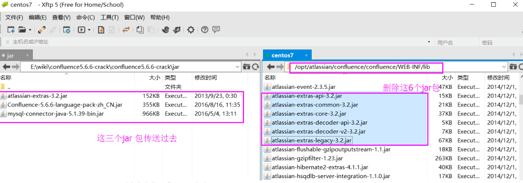Viewport: 523px width, 183px height.
Task: Open the 编辑(E) menu
Action: click(x=37, y=17)
